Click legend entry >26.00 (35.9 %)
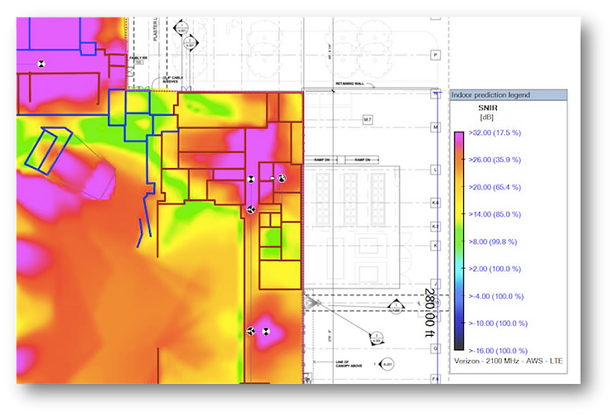The width and height of the screenshot is (613, 417). pos(495,160)
